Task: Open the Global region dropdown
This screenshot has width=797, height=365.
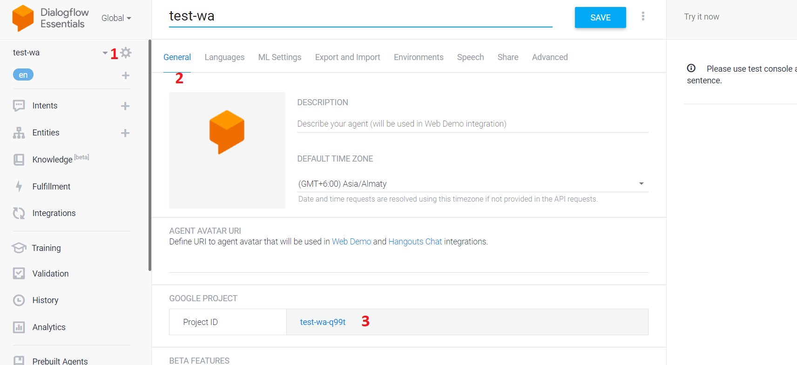Action: 116,18
